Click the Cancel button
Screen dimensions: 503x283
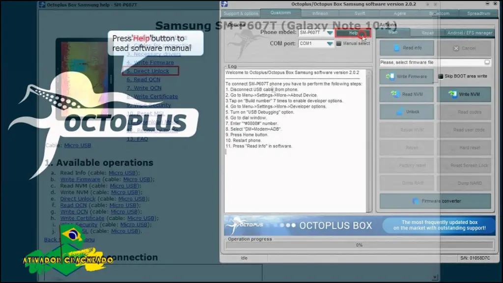point(464,48)
